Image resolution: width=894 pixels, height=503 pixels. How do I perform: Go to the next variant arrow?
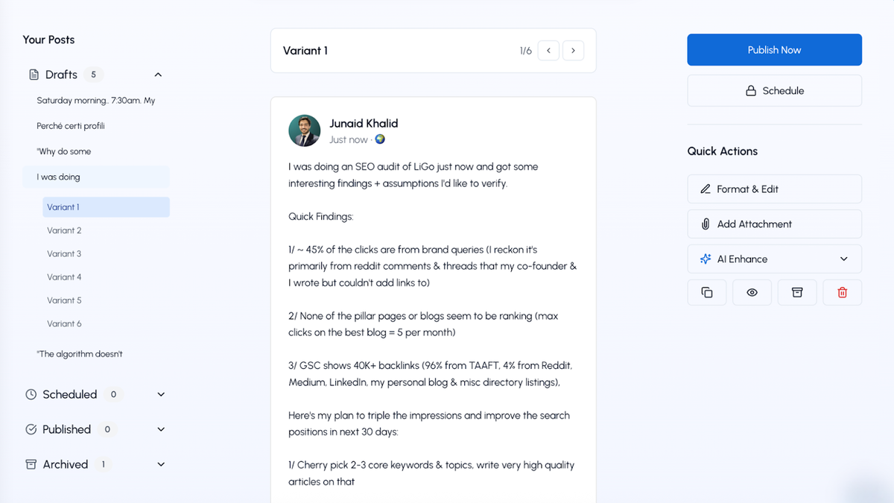point(573,51)
